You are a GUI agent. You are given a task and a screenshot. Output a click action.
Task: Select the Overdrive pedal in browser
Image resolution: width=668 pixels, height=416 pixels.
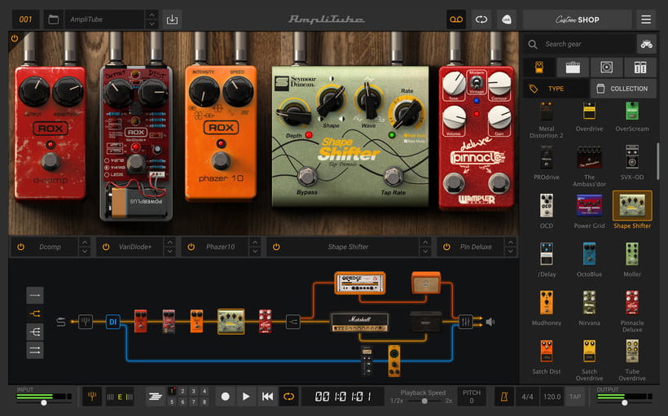coord(590,117)
